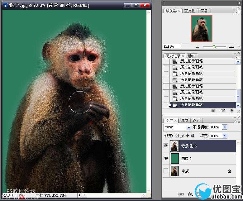Toggle lock all padlock icon

[x=193, y=136]
